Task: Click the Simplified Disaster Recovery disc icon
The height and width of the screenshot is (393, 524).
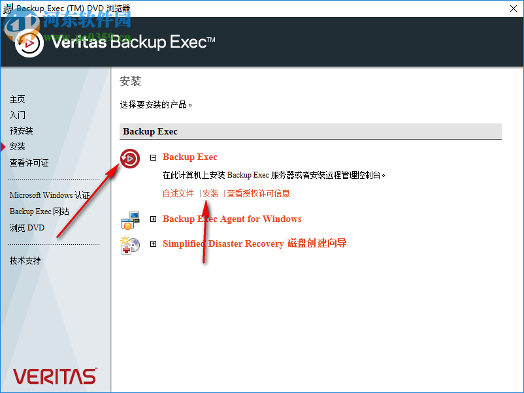Action: [x=130, y=245]
